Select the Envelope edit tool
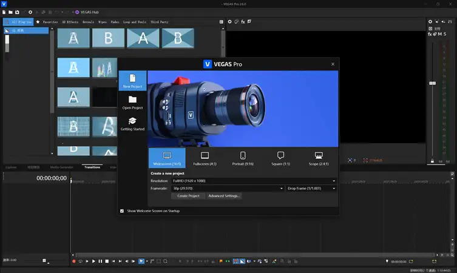 click(x=152, y=261)
